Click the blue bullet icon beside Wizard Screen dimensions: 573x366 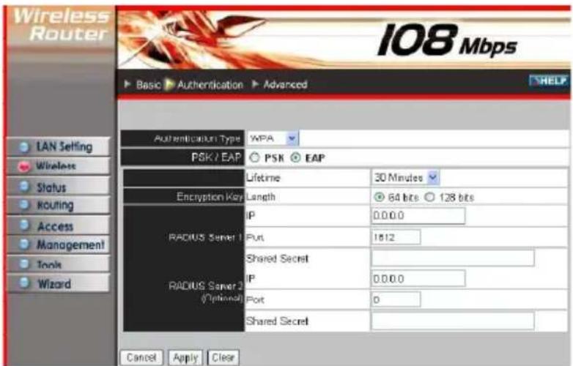coord(24,283)
